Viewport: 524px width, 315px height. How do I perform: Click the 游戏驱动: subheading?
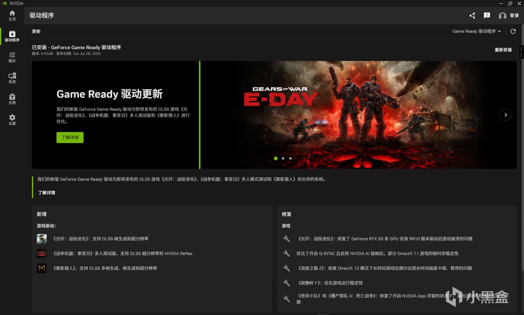46,226
